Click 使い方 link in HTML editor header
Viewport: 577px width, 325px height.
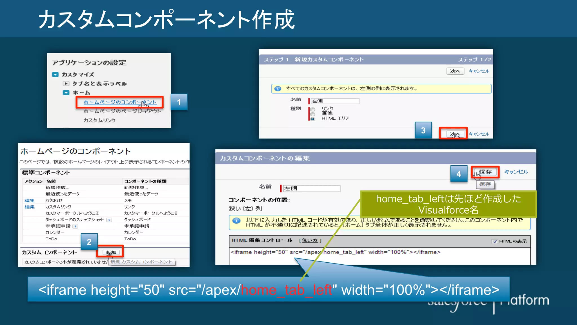click(310, 240)
